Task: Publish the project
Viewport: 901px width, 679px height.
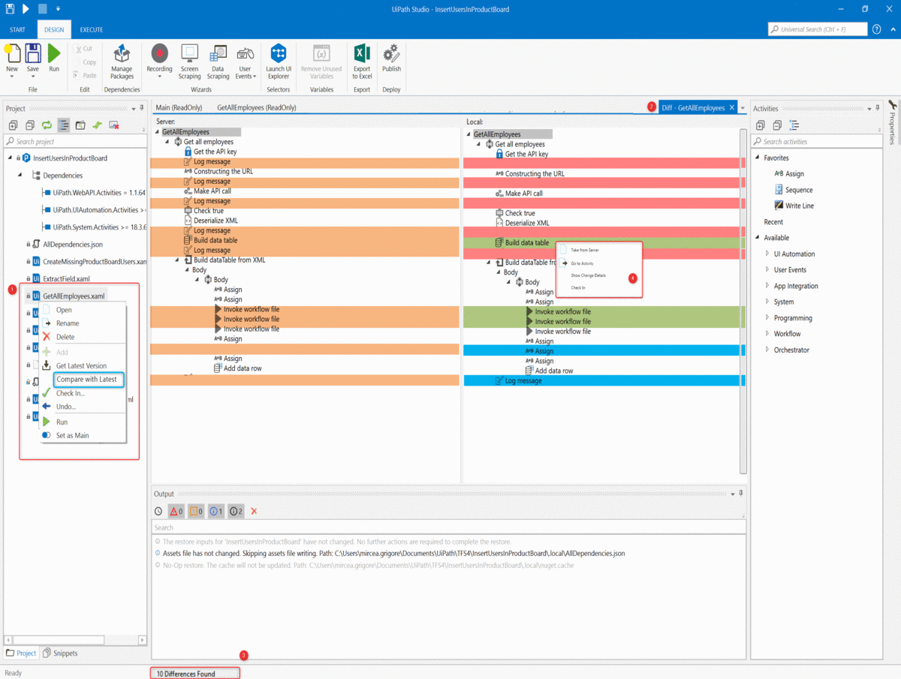Action: (391, 59)
